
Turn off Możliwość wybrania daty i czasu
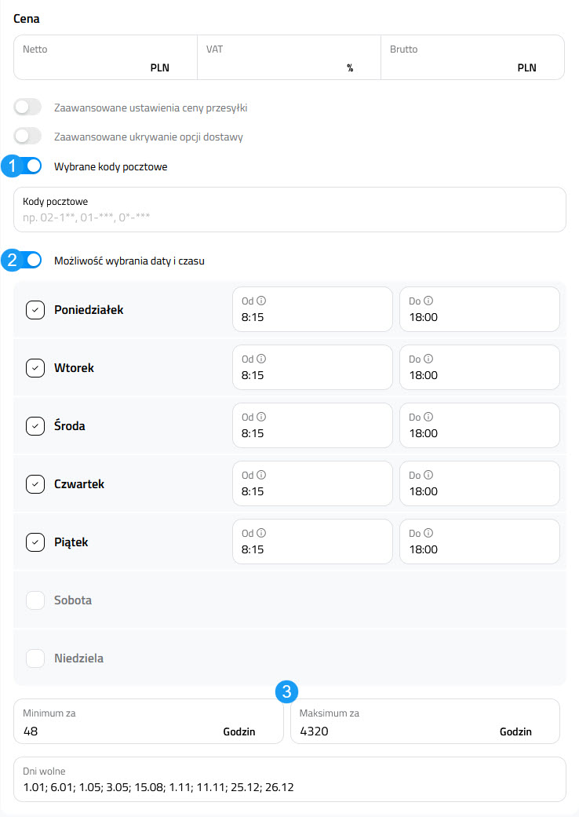28,261
